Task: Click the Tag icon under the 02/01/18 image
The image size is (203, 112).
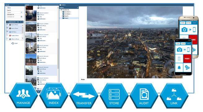Action: (x=38, y=17)
